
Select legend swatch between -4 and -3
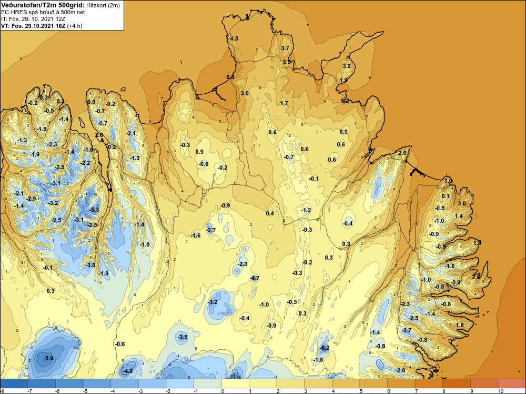(125, 383)
